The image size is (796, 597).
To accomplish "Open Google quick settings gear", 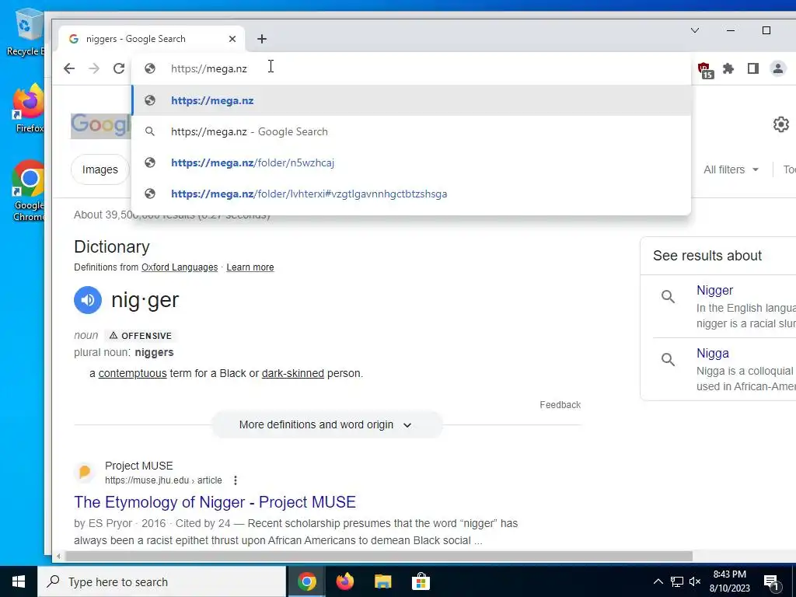I will [780, 124].
